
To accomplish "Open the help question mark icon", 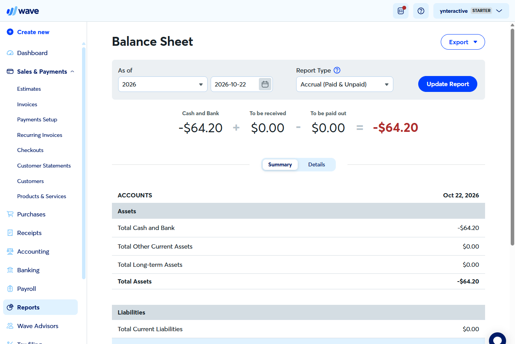I will pos(421,11).
